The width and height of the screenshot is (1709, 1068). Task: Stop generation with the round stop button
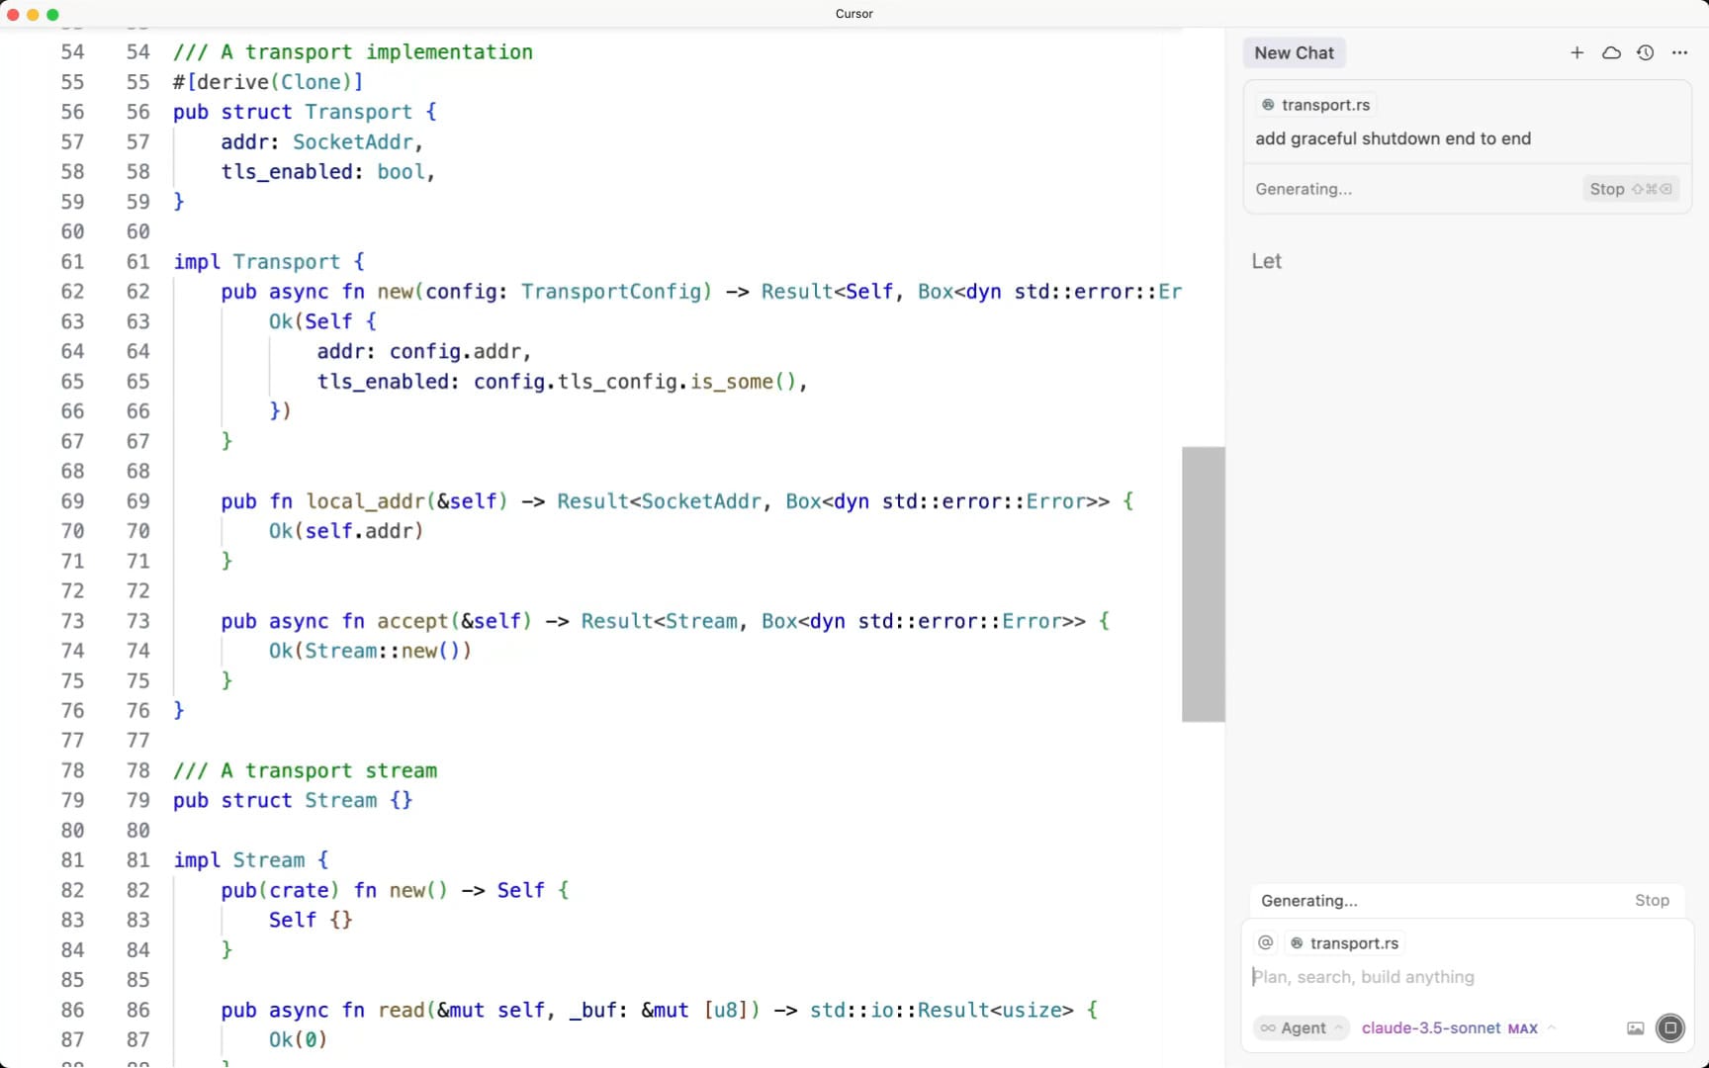[1670, 1028]
